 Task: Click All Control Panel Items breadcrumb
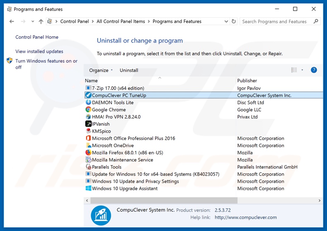click(121, 21)
